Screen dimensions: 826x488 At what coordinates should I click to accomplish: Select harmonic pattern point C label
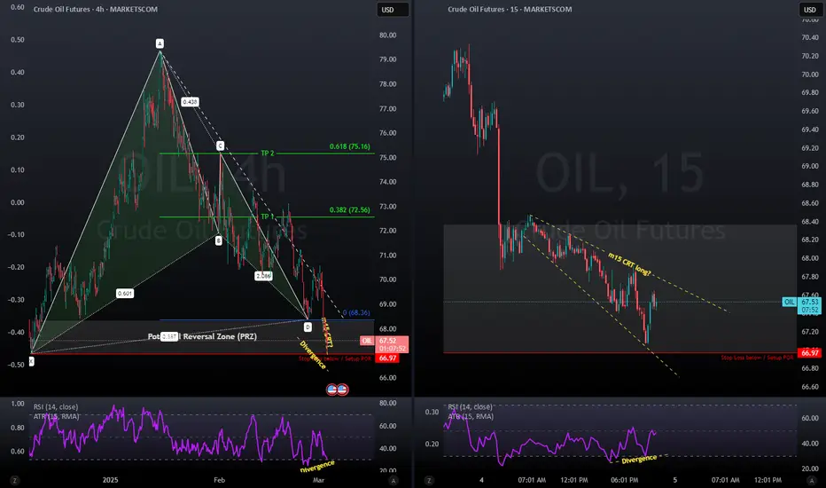click(x=220, y=146)
